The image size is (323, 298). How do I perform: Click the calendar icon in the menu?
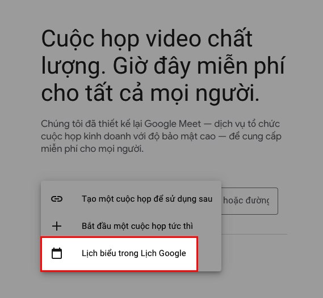point(57,253)
